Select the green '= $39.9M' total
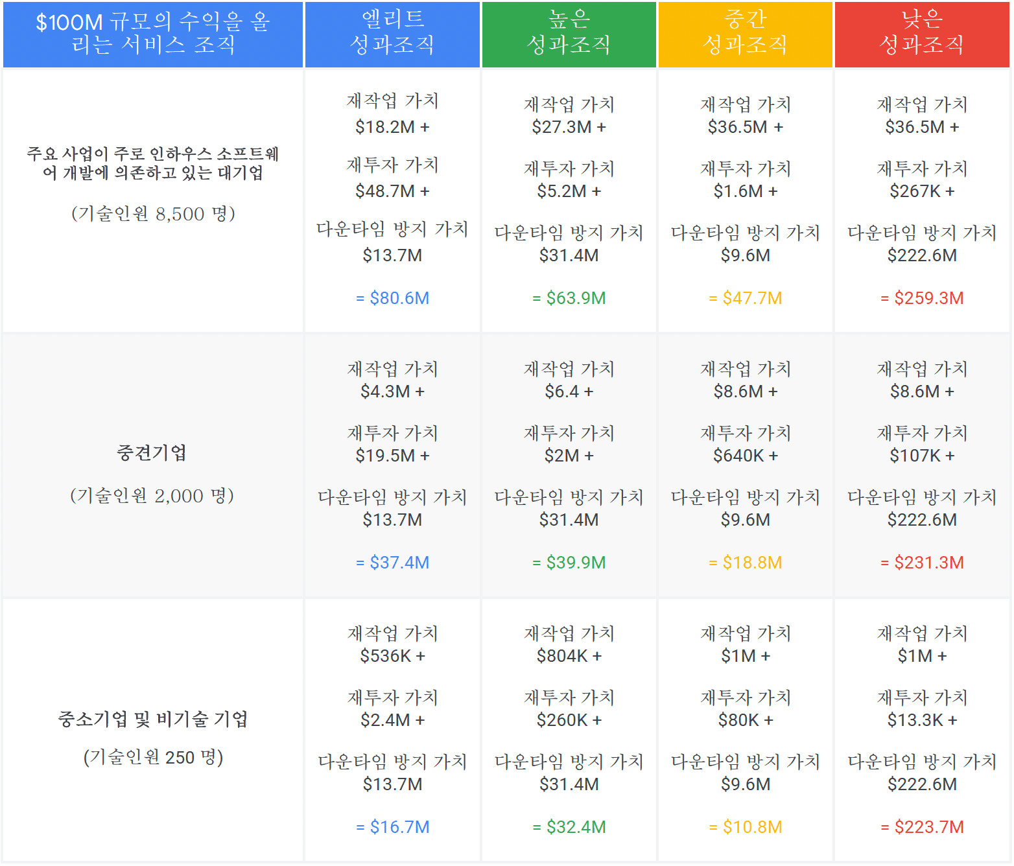Image resolution: width=1014 pixels, height=866 pixels. tap(569, 563)
